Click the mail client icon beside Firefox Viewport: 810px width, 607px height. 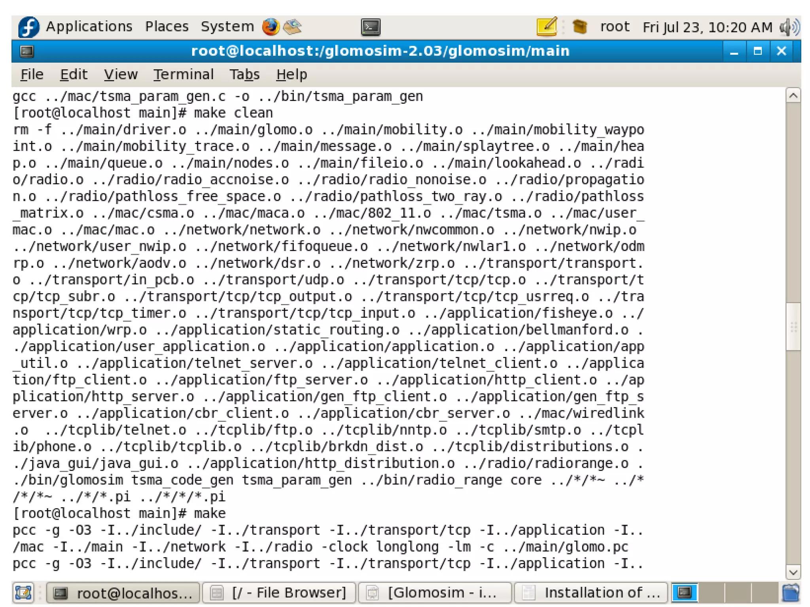(293, 27)
